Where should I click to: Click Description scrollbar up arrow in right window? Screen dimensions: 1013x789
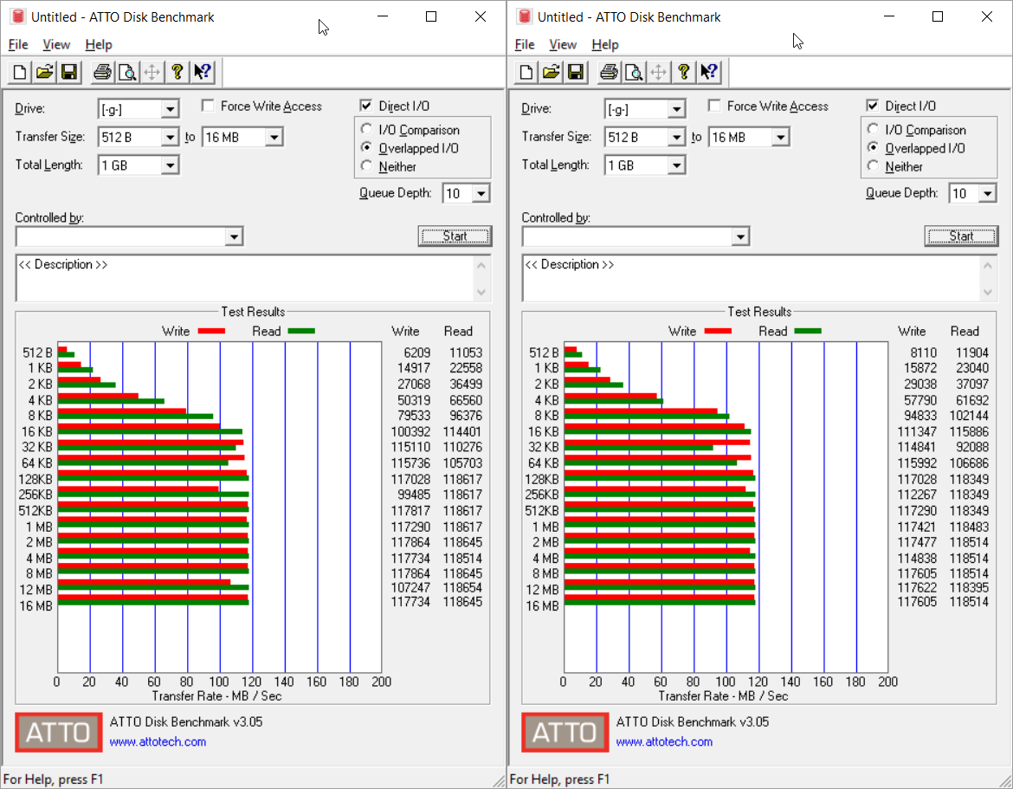(x=988, y=265)
